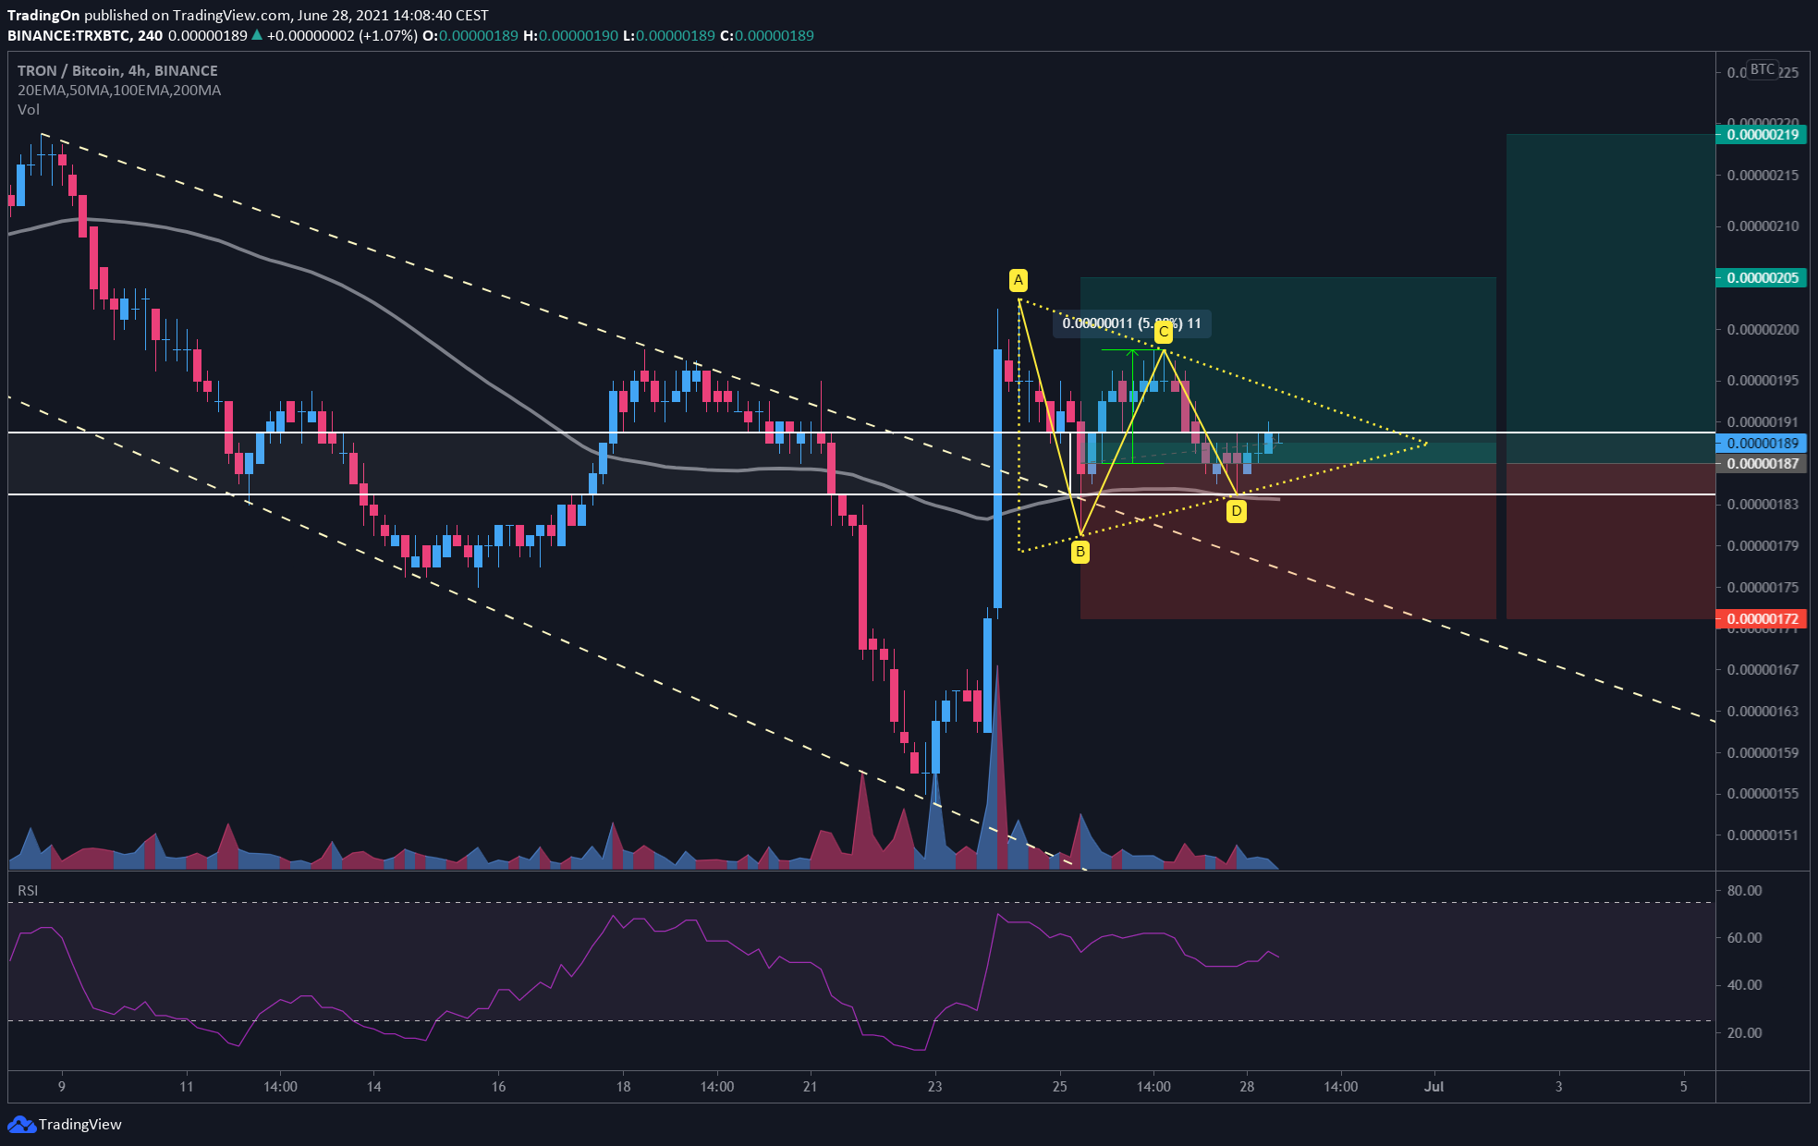The image size is (1818, 1146).
Task: Select pattern point label A
Action: point(1018,280)
